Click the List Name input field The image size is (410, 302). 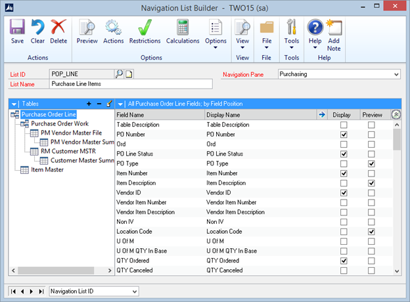(x=131, y=84)
